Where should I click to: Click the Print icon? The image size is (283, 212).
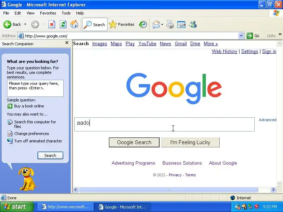click(170, 24)
